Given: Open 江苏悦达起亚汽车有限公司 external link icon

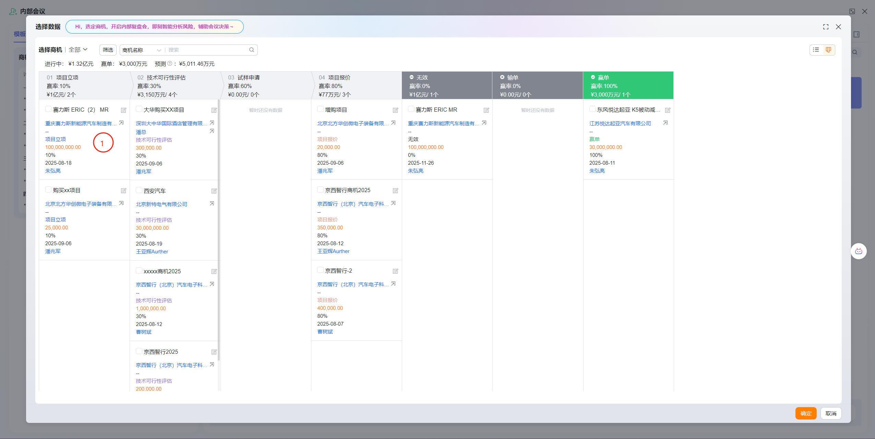Looking at the screenshot, I should [x=665, y=123].
